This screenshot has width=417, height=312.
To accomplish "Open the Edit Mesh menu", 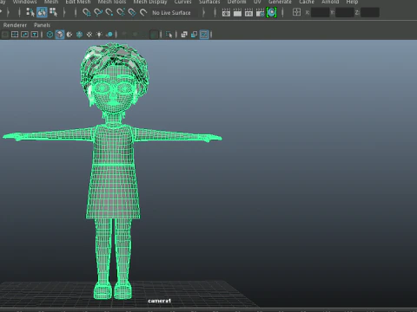I will (x=78, y=2).
